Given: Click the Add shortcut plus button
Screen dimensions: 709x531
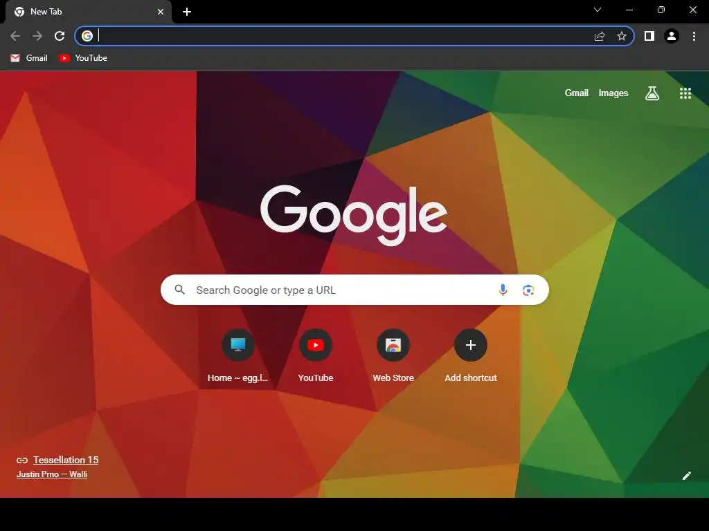Looking at the screenshot, I should [471, 345].
